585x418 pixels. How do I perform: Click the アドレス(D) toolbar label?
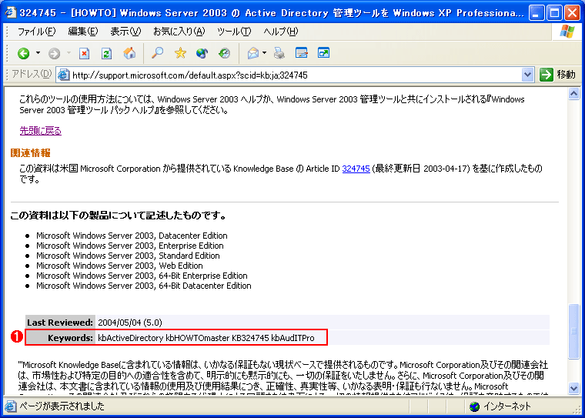(x=32, y=75)
